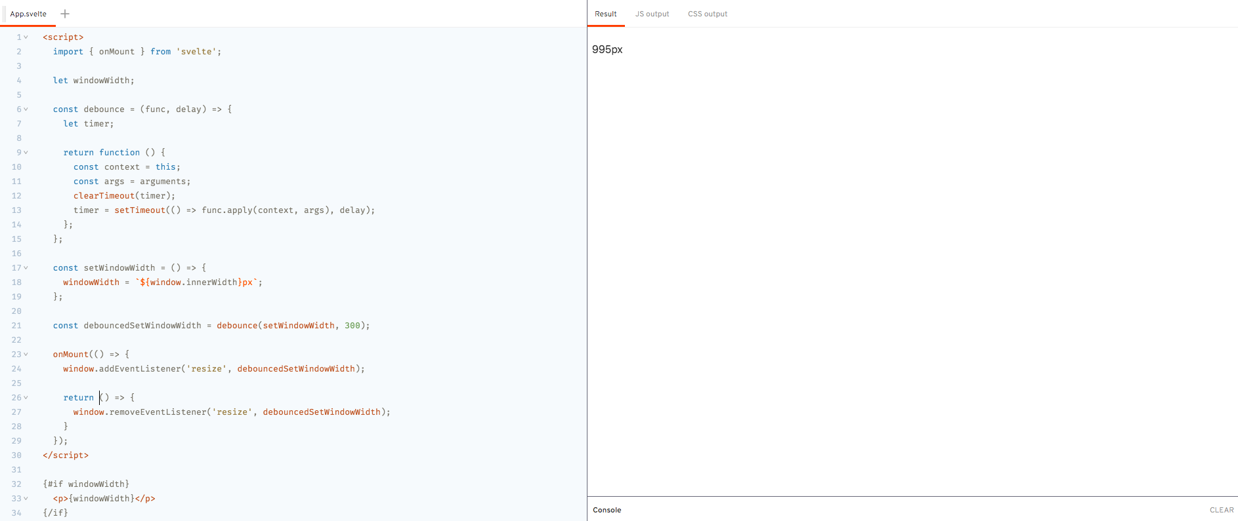This screenshot has width=1238, height=521.
Task: Click the setTimeout code on line 13
Action: click(224, 210)
